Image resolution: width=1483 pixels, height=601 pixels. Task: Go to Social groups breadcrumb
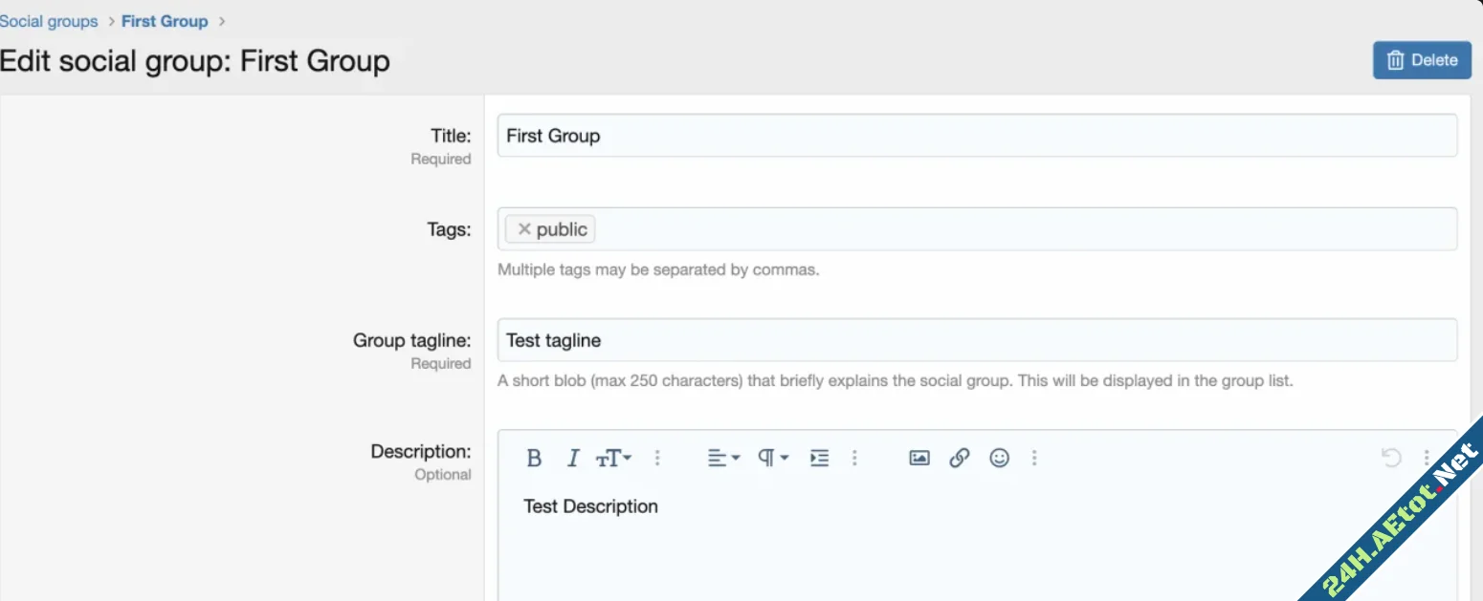click(x=49, y=21)
